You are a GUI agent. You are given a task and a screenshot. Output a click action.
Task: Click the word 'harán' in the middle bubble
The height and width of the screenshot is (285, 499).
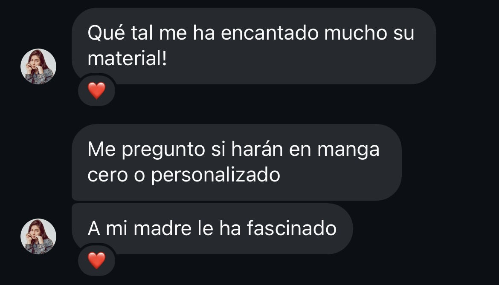tap(257, 148)
